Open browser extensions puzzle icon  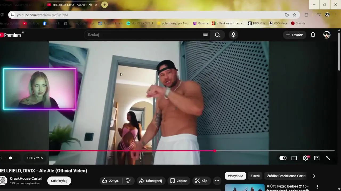coord(306,15)
